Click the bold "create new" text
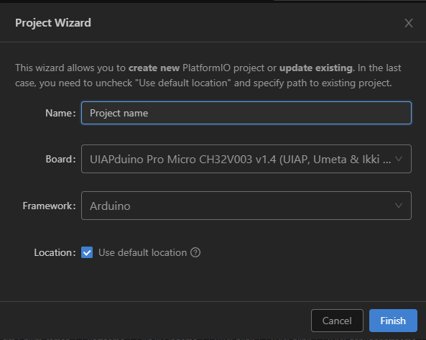 [x=154, y=68]
